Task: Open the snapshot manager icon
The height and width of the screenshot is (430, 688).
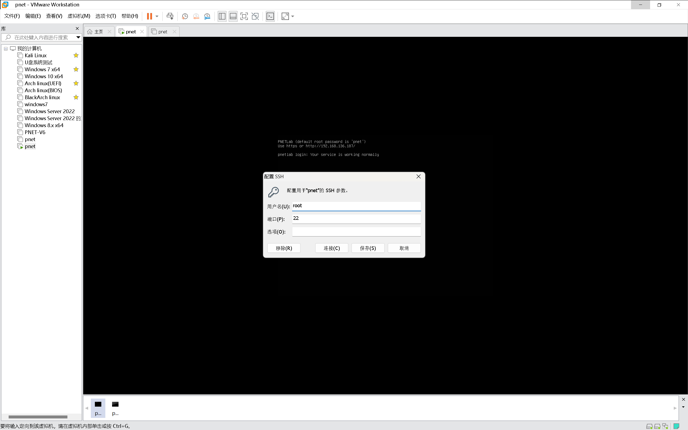Action: click(207, 16)
